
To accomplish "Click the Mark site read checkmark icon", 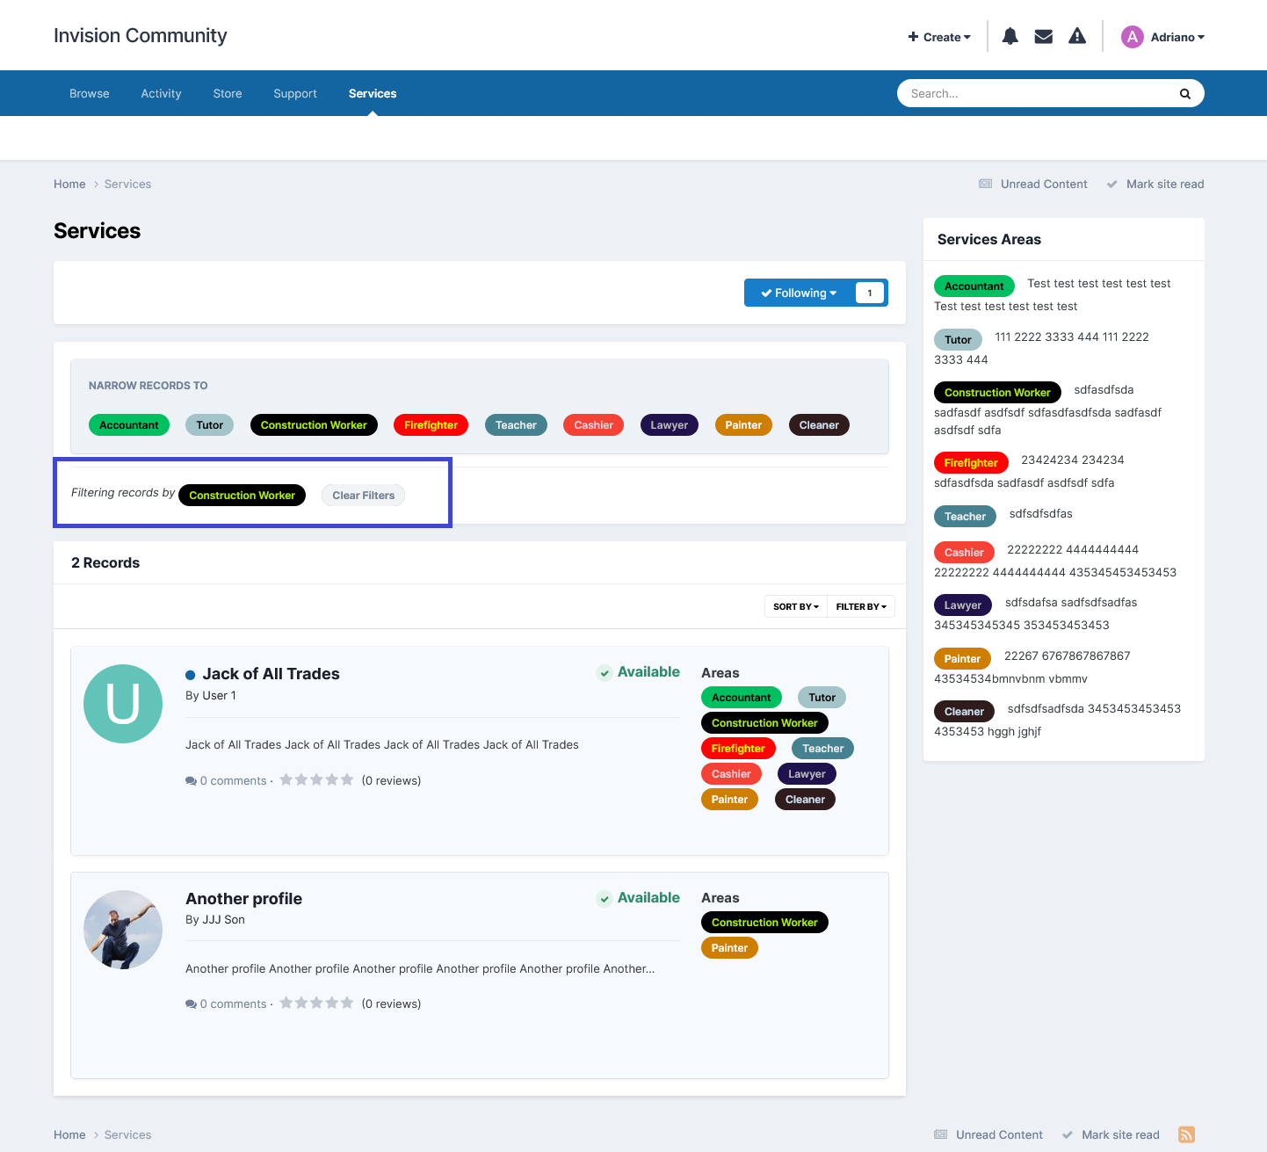I will click(x=1112, y=184).
